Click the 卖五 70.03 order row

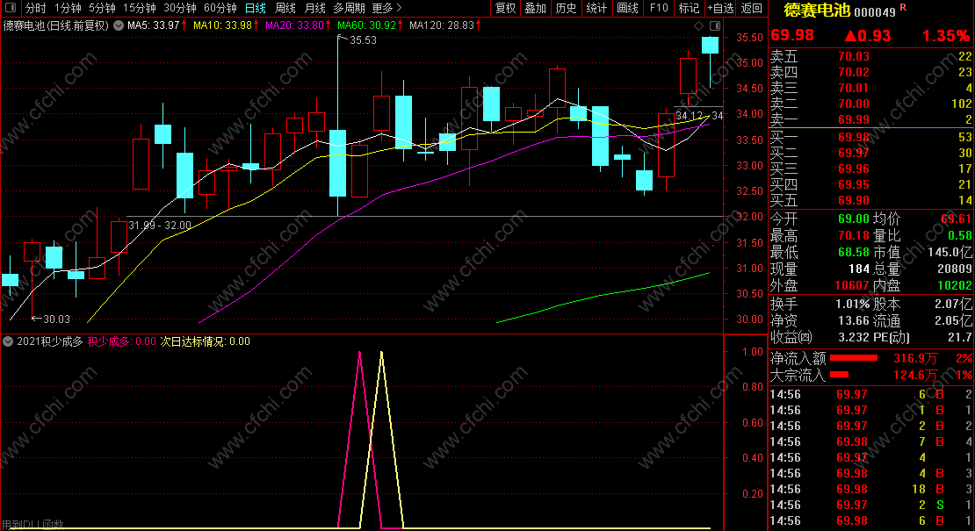[x=870, y=56]
